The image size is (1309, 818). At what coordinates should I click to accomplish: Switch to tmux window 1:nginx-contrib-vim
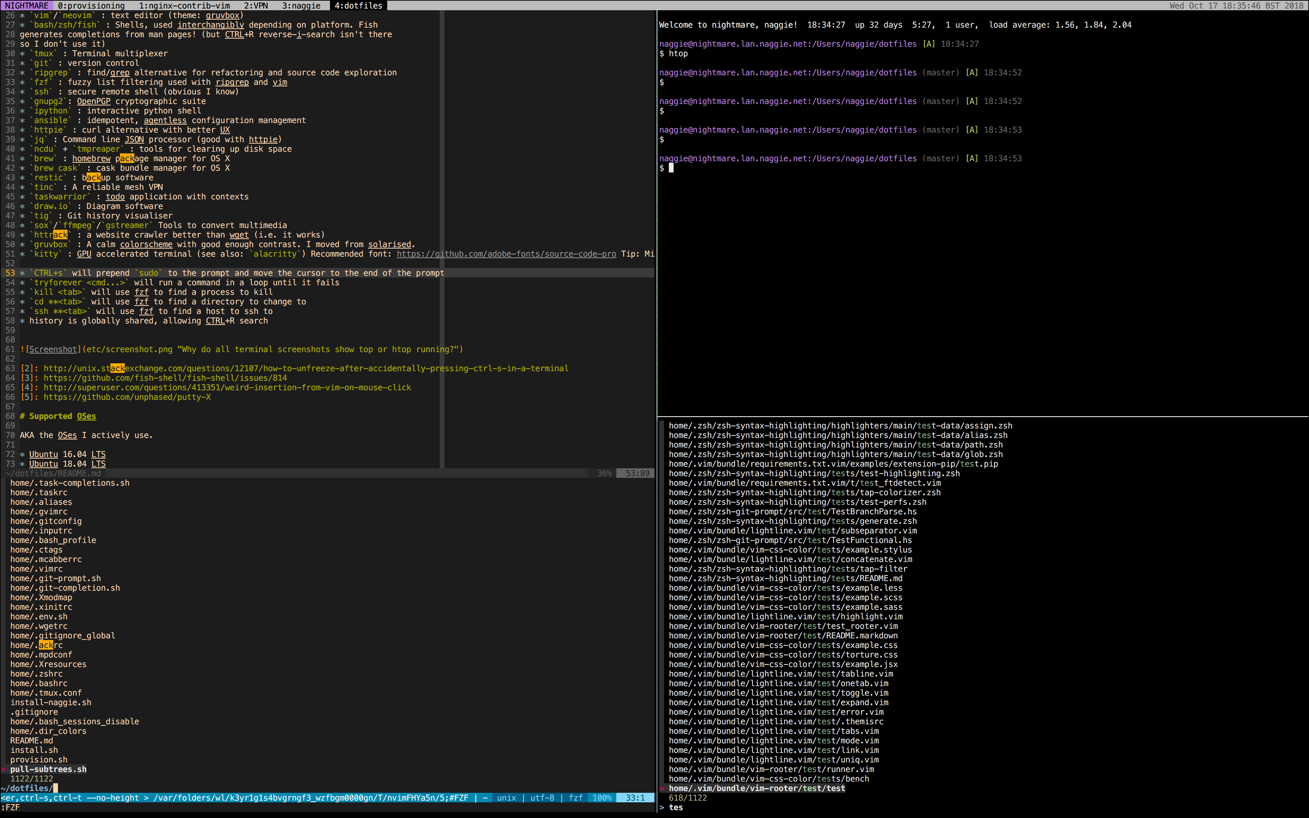(184, 5)
